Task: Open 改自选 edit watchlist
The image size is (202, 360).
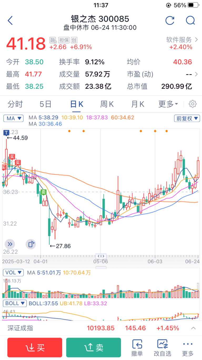Action: tap(162, 348)
